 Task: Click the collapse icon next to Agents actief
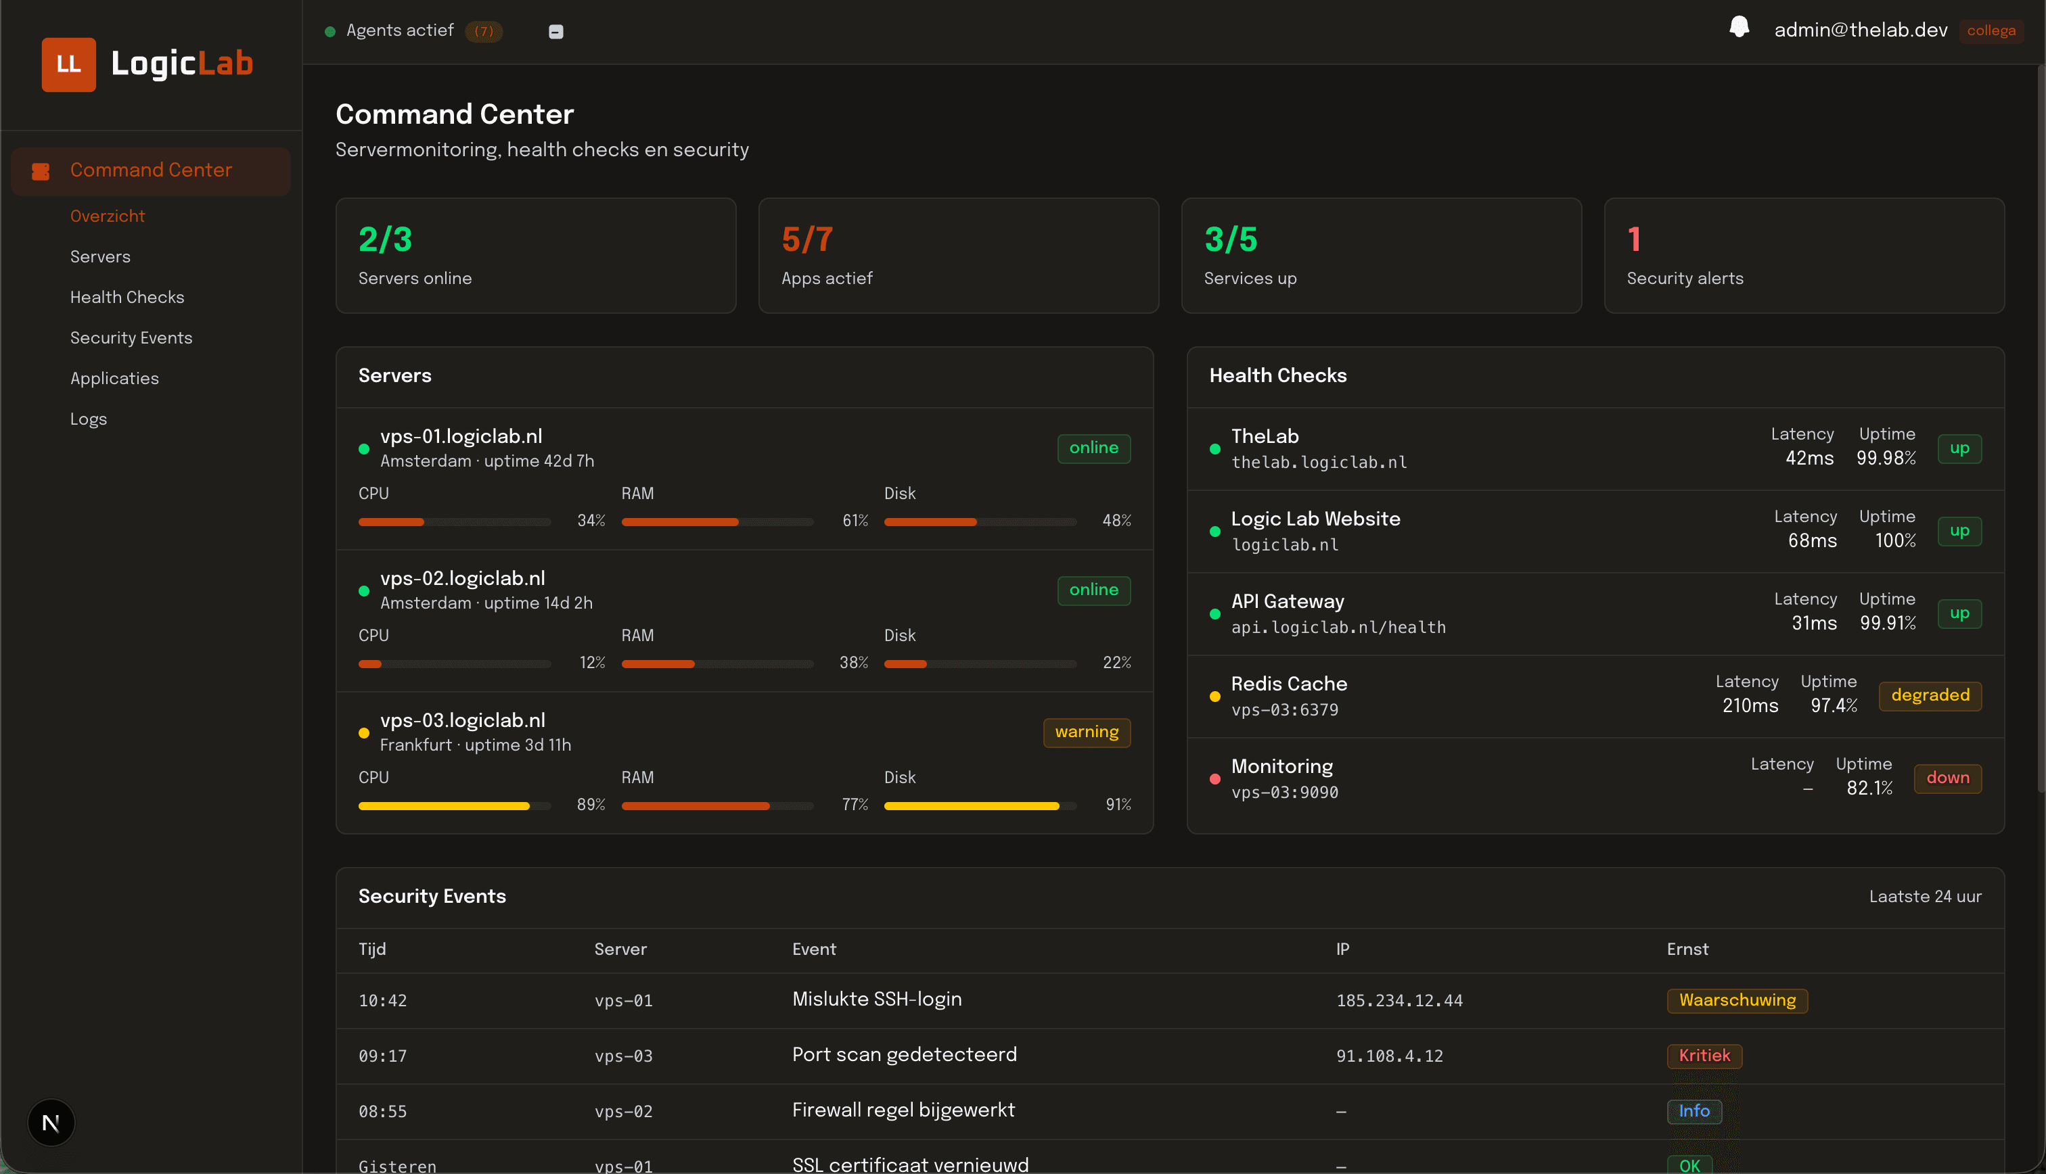555,31
